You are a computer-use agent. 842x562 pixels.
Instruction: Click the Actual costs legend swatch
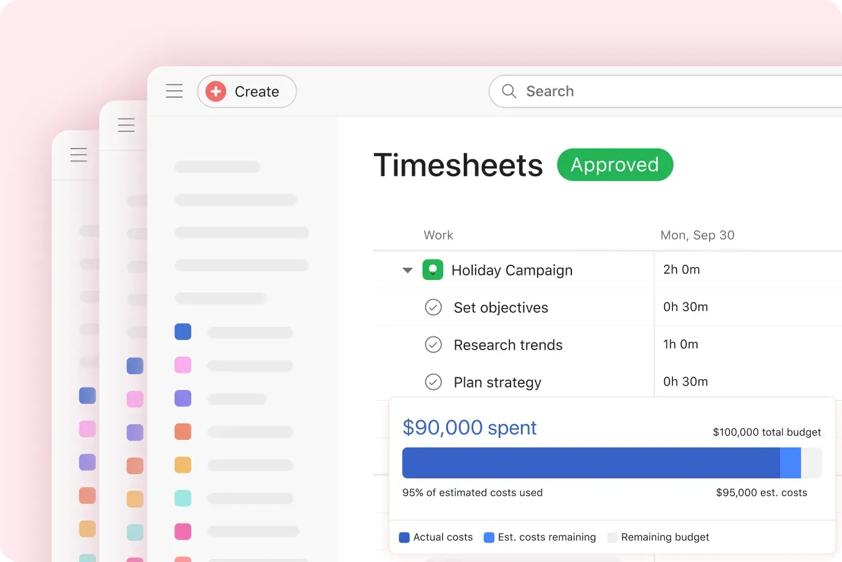pos(404,537)
